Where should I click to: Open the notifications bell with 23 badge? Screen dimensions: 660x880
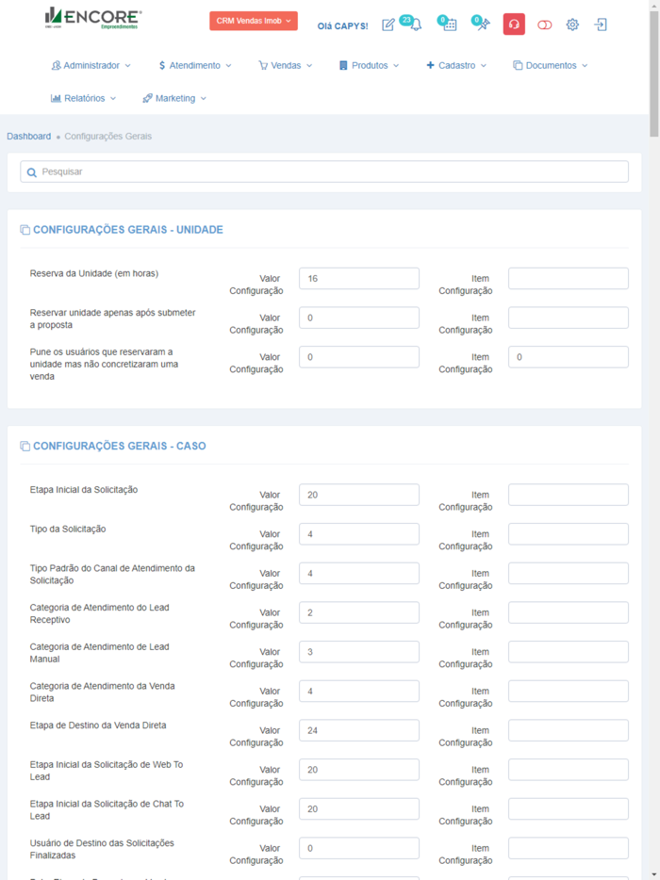click(415, 25)
